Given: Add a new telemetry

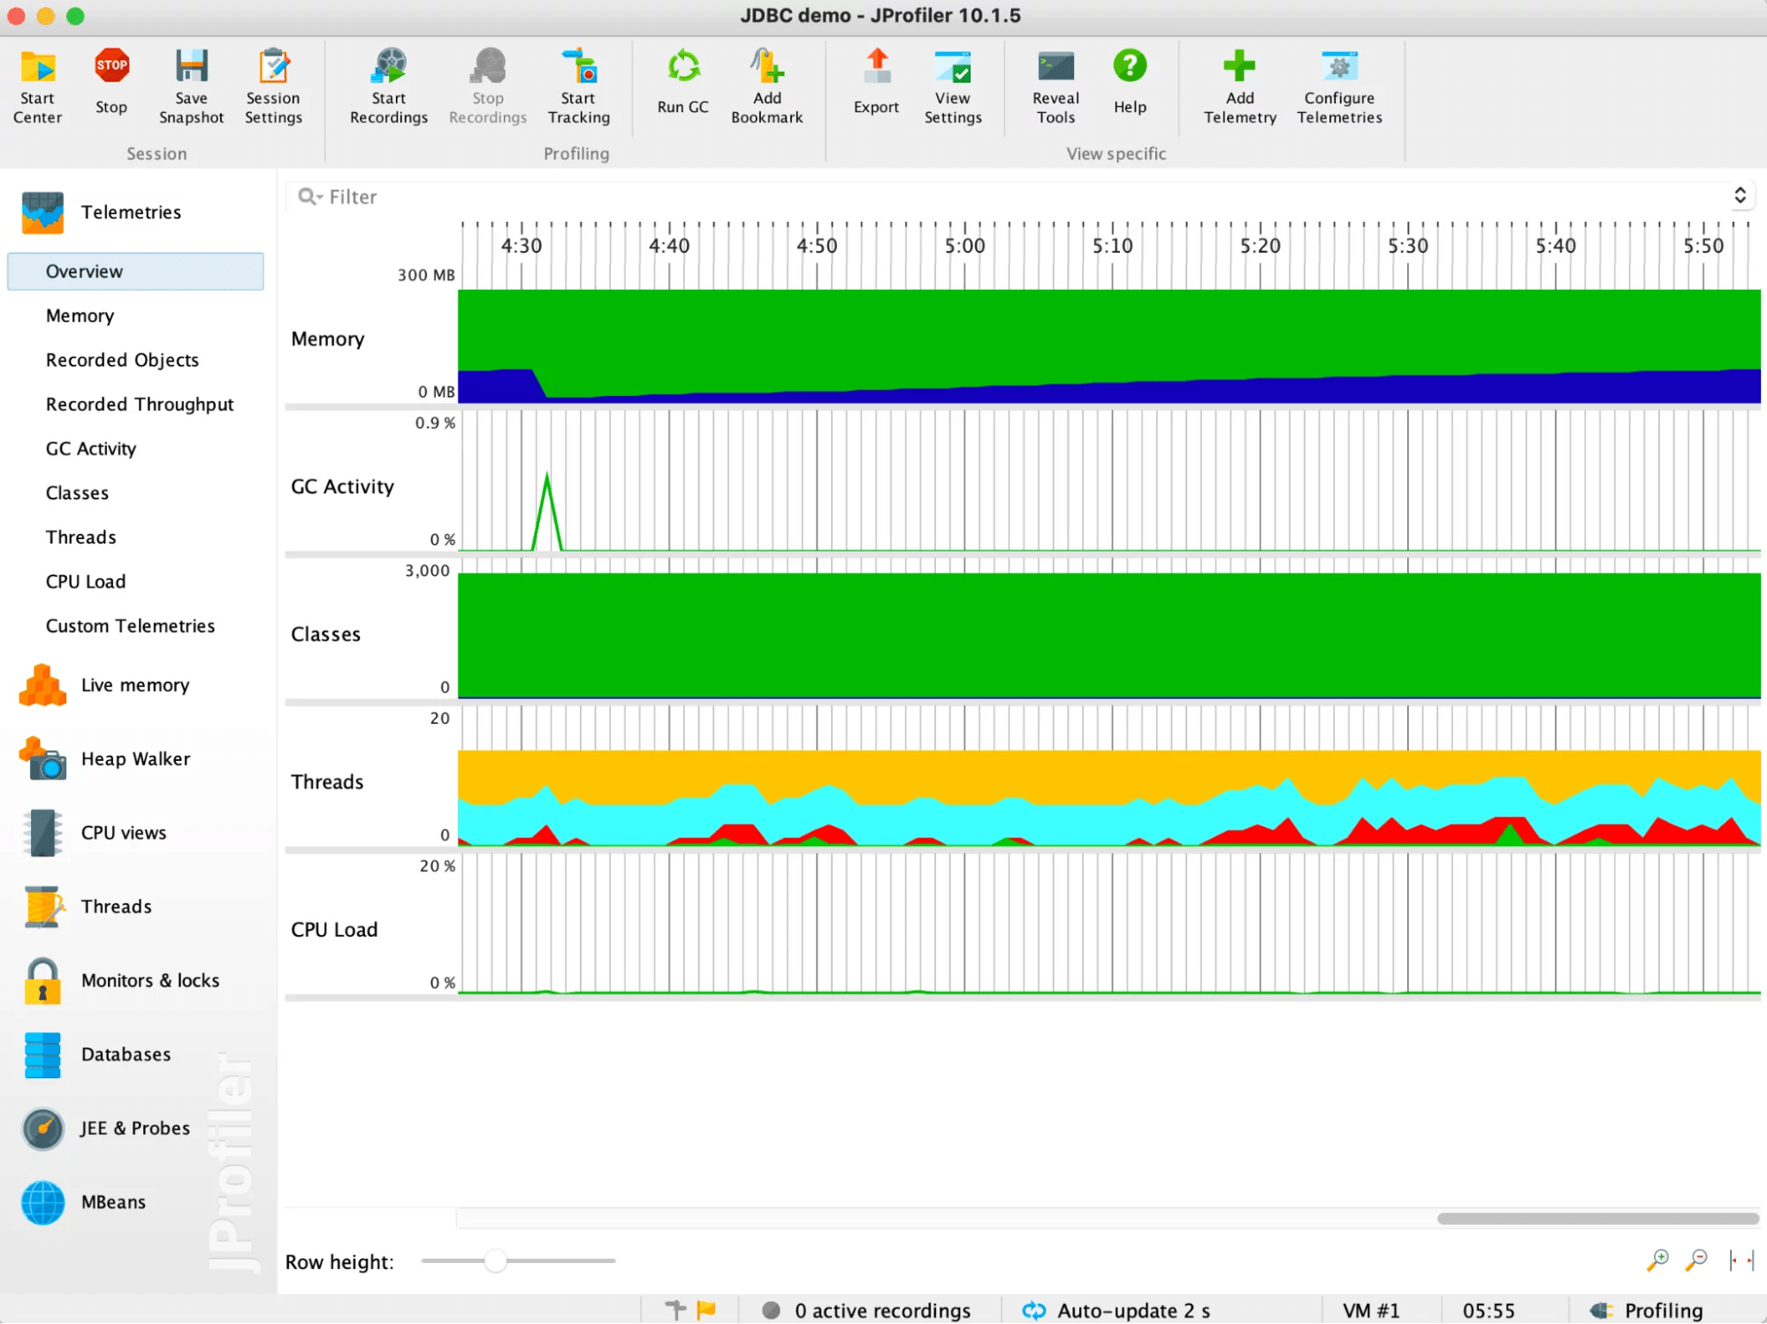Looking at the screenshot, I should pyautogui.click(x=1238, y=84).
